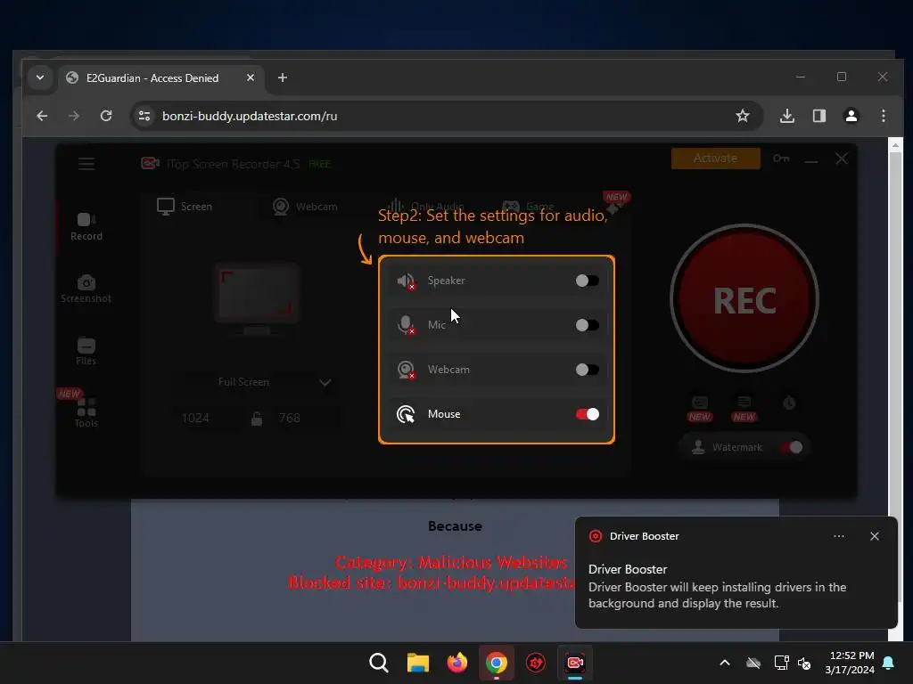Click the schedule timer clock icon
The image size is (913, 684).
(x=789, y=403)
